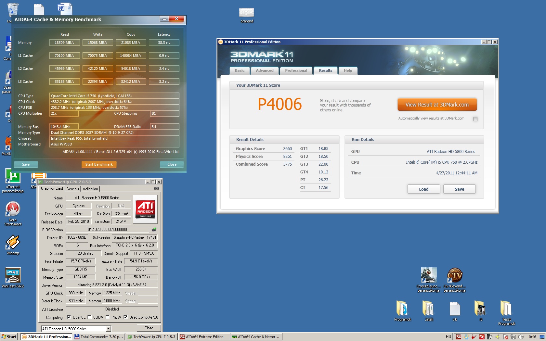The image size is (546, 341).
Task: Click Start Benchmark in AIDA64
Action: click(99, 164)
